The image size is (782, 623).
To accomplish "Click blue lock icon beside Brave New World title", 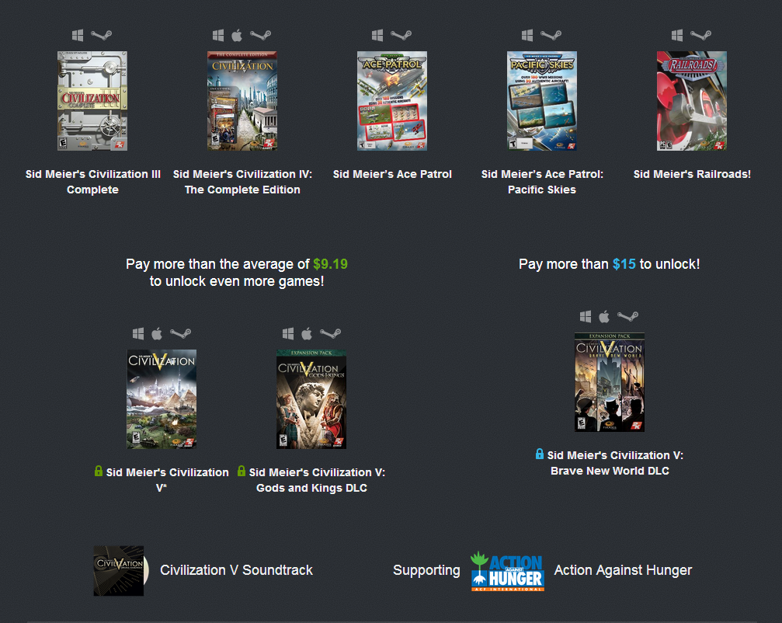I will point(539,454).
